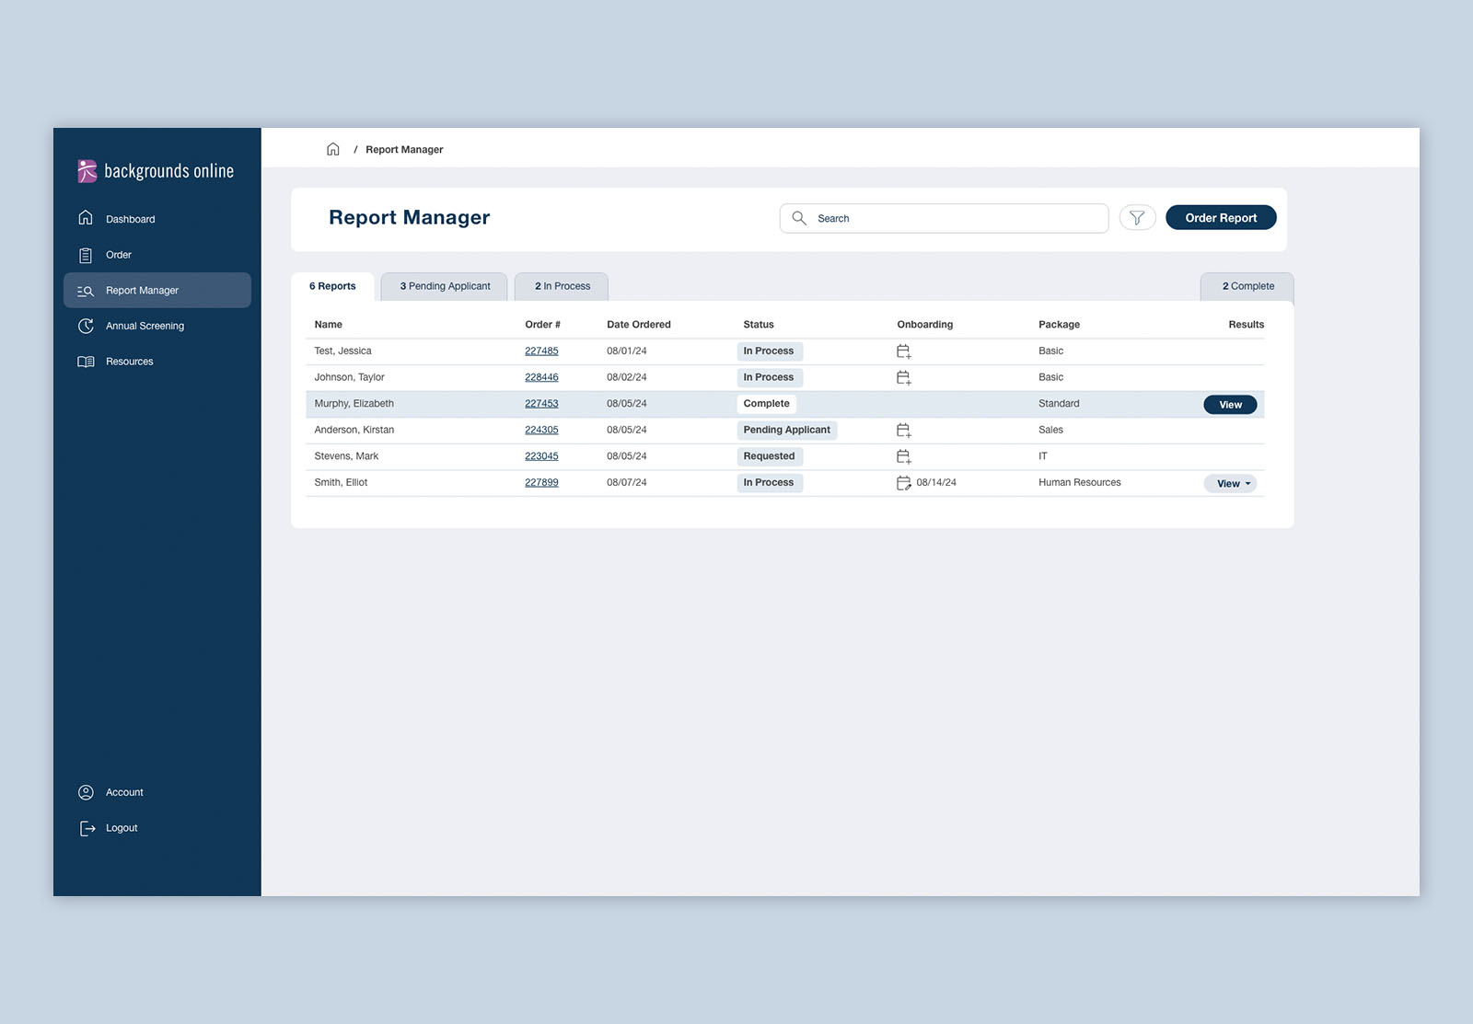Set onboarding date for Stevens, Mark
The width and height of the screenshot is (1473, 1024).
903,456
